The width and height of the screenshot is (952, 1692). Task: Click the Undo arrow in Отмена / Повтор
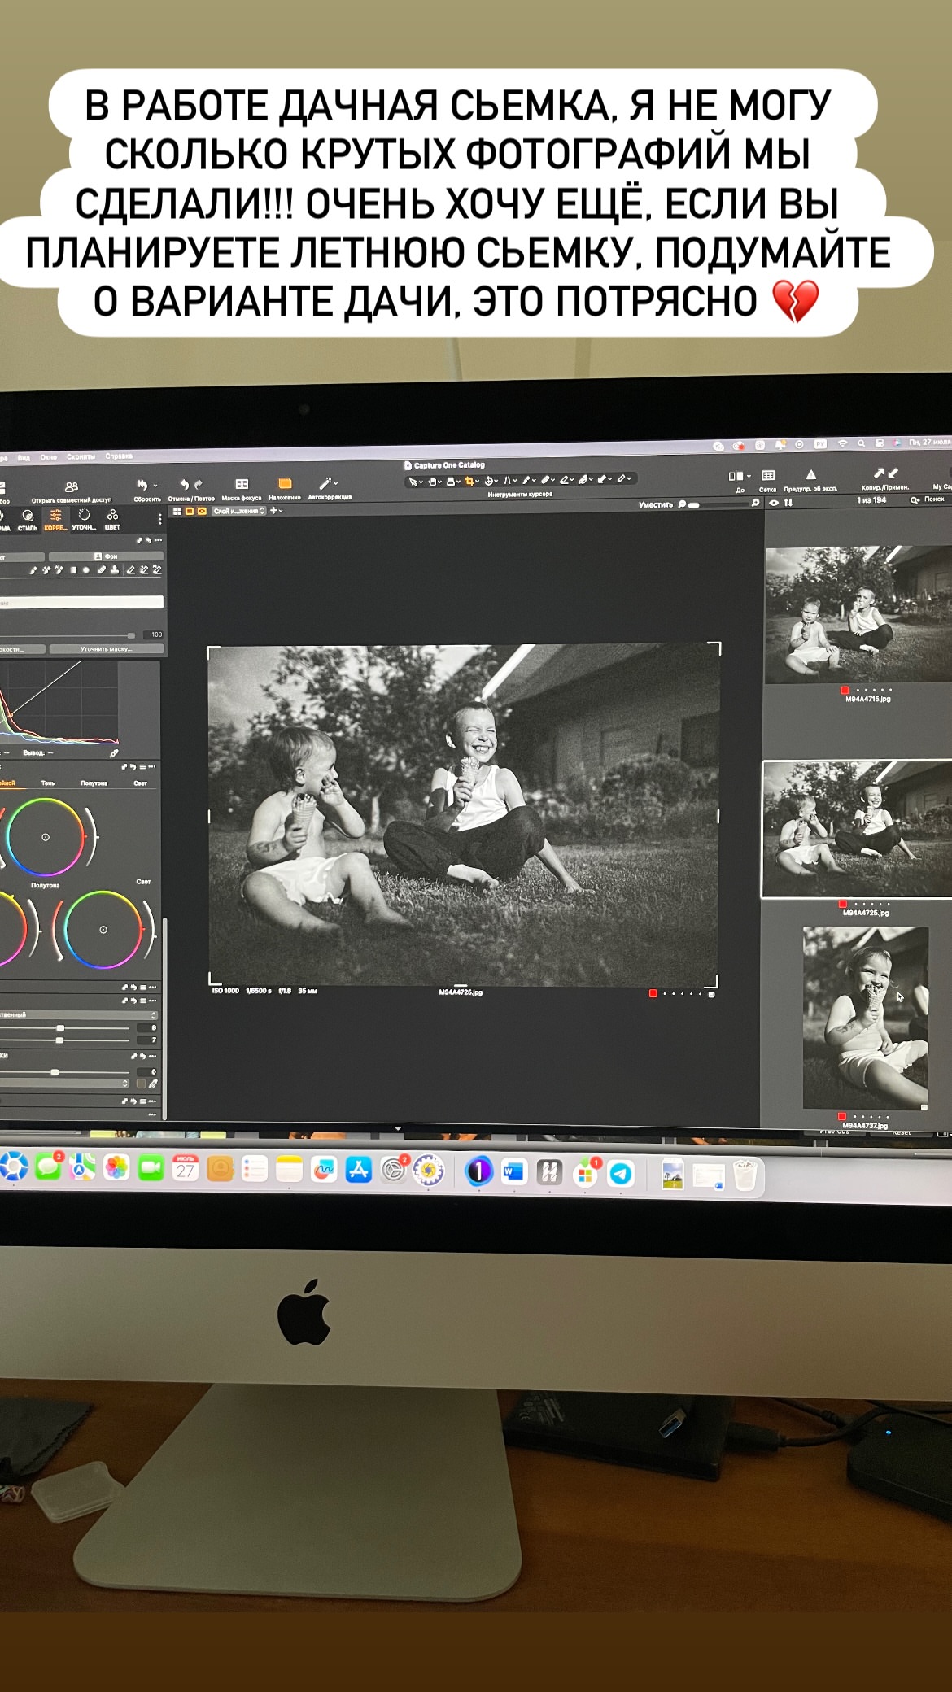(185, 484)
